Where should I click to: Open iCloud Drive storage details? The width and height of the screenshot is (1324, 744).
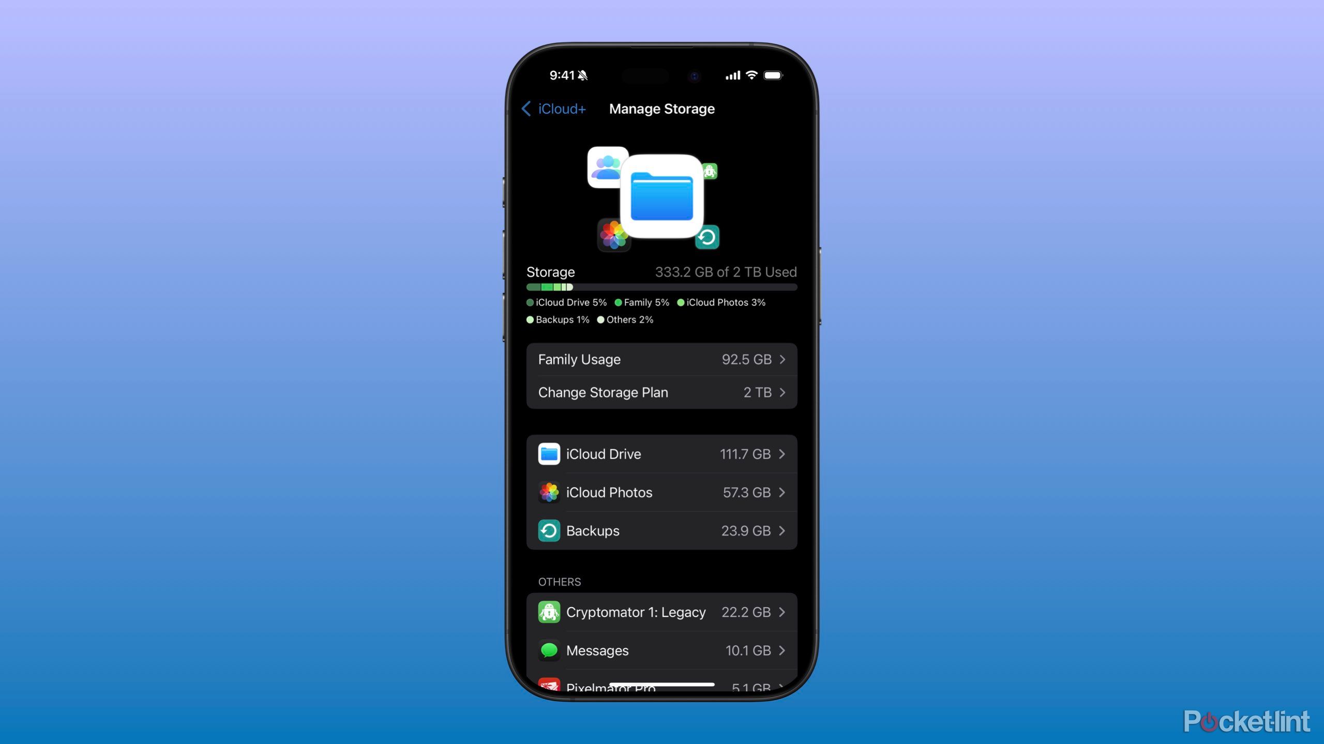[661, 453]
